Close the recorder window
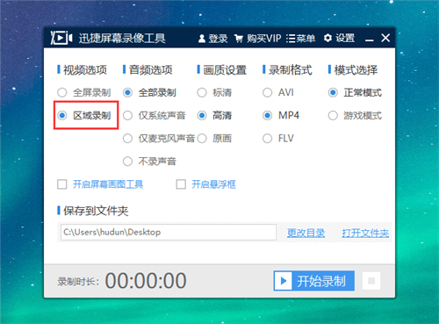 click(x=385, y=38)
